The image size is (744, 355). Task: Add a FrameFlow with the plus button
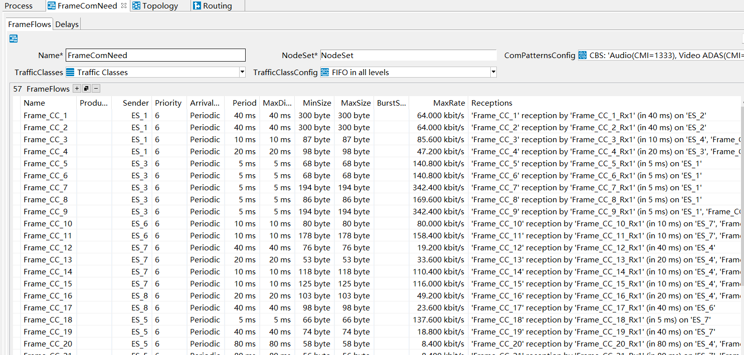(x=77, y=89)
